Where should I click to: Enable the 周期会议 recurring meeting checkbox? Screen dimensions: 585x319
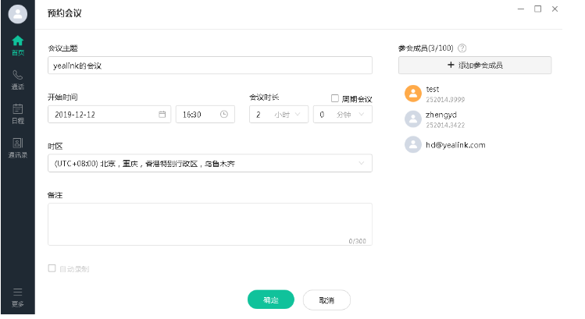coord(335,98)
